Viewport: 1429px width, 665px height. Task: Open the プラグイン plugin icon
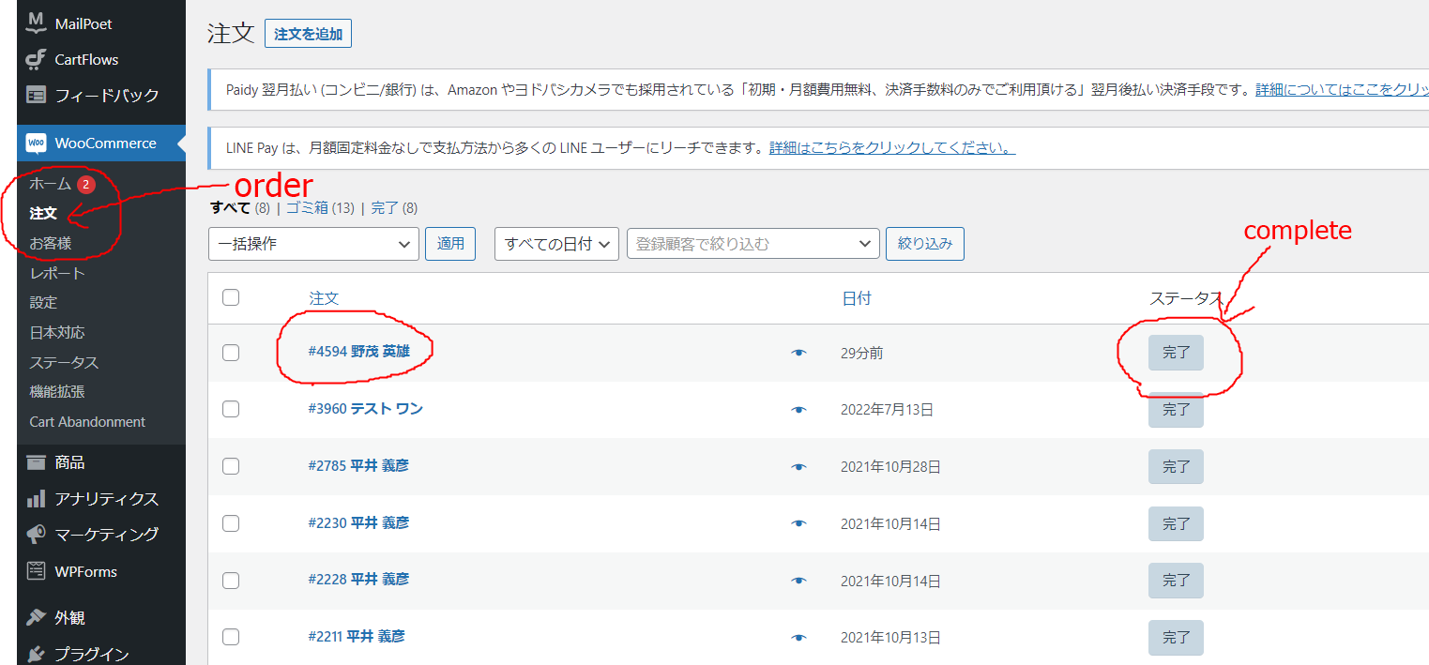36,653
